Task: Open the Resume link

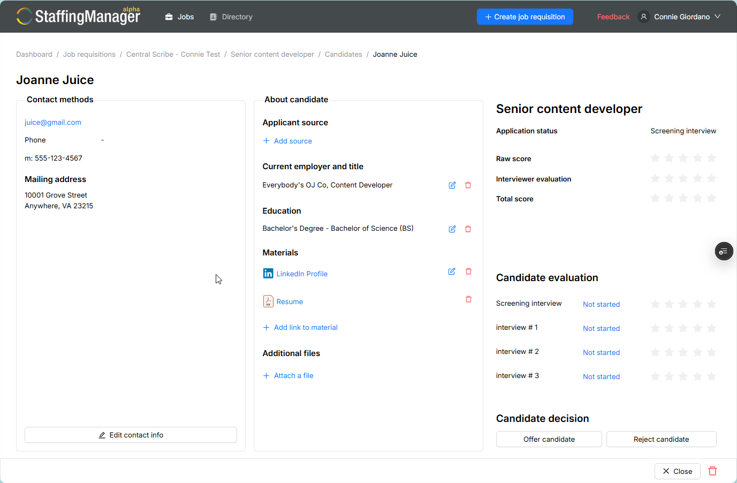Action: tap(290, 301)
